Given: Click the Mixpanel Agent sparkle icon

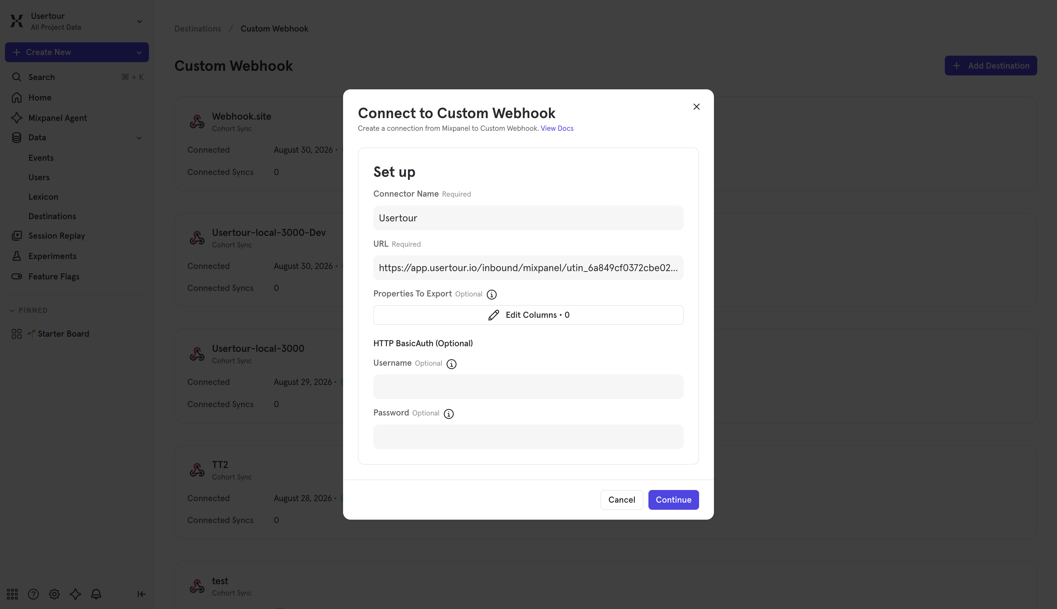Looking at the screenshot, I should 16,118.
